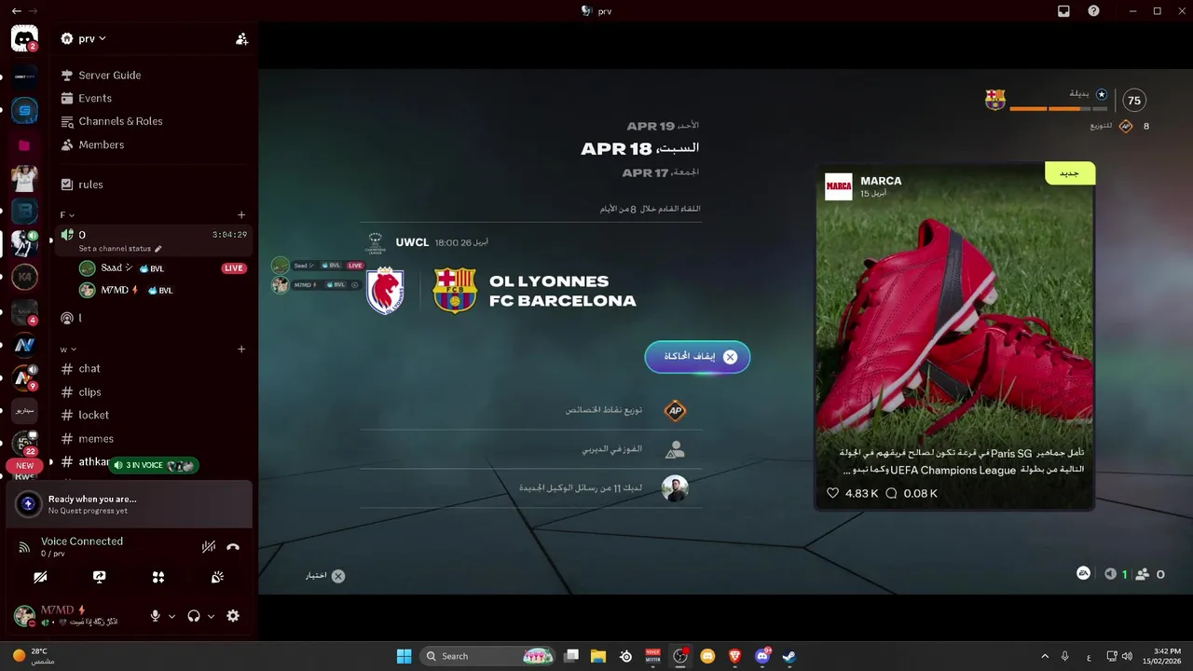The height and width of the screenshot is (671, 1193).
Task: Open the MARCA news card
Action: [x=955, y=337]
